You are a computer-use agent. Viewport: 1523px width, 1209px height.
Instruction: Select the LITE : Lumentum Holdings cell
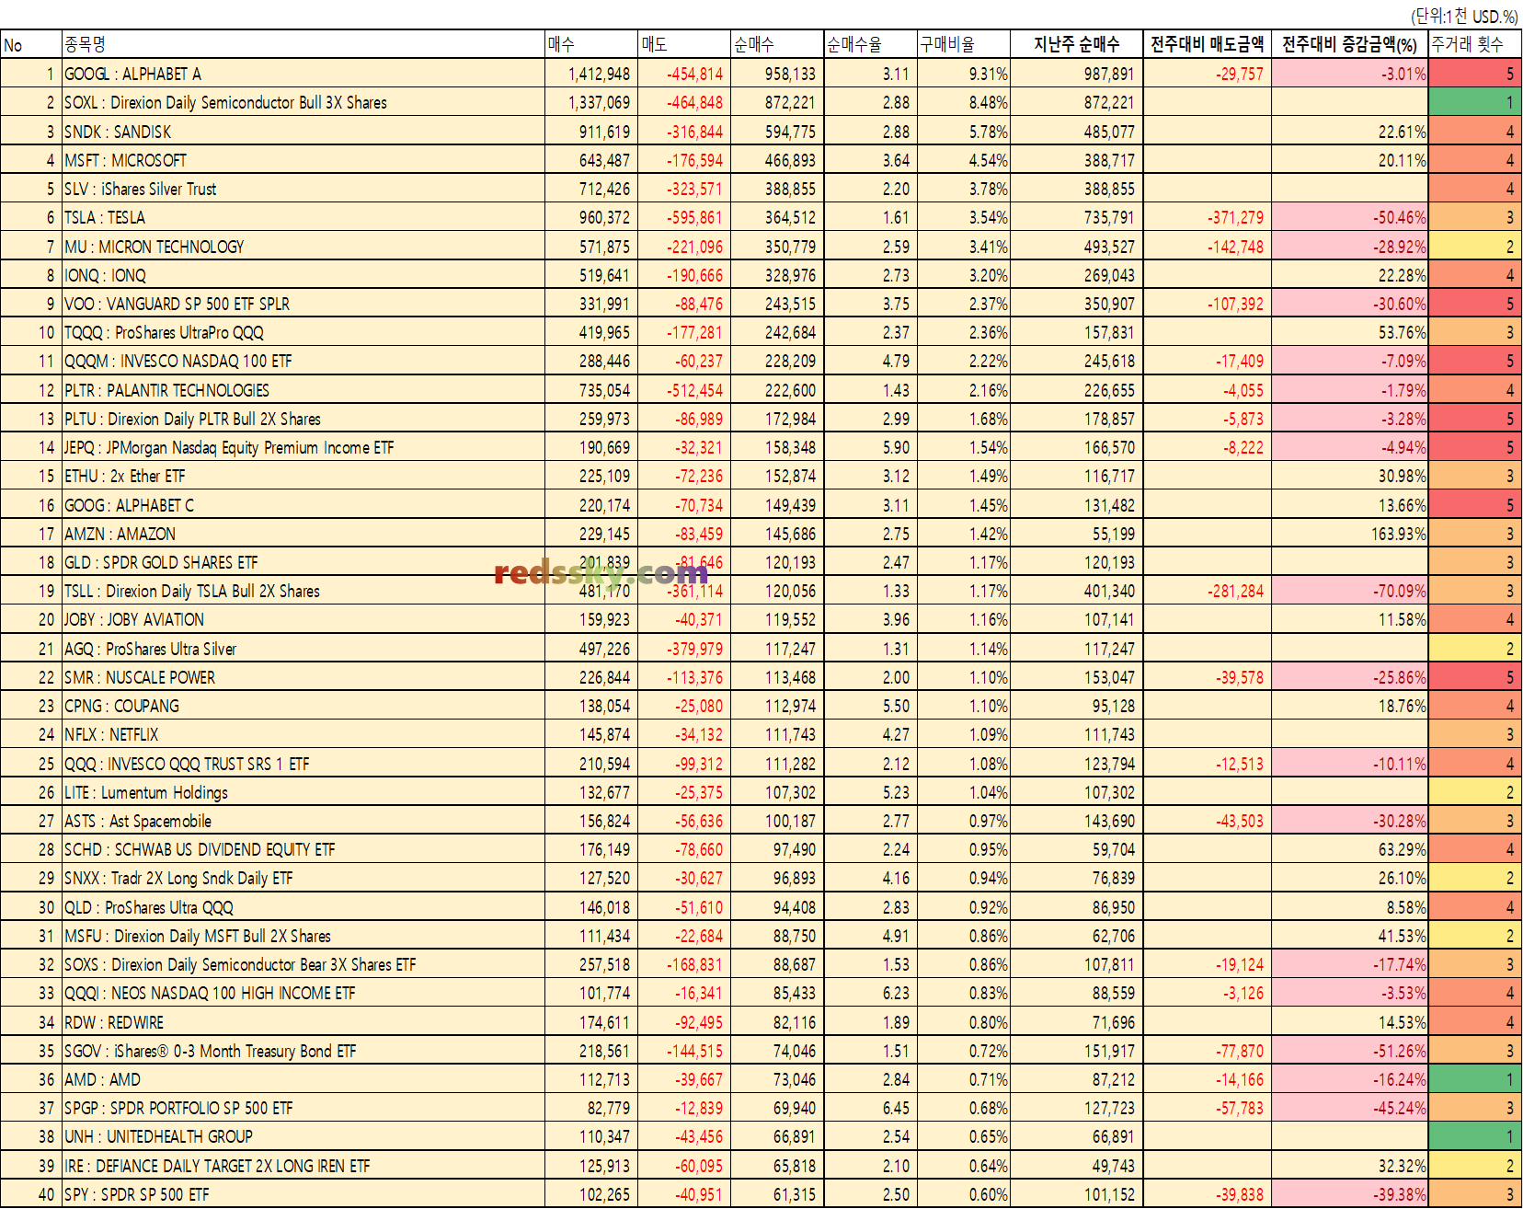pyautogui.click(x=303, y=792)
